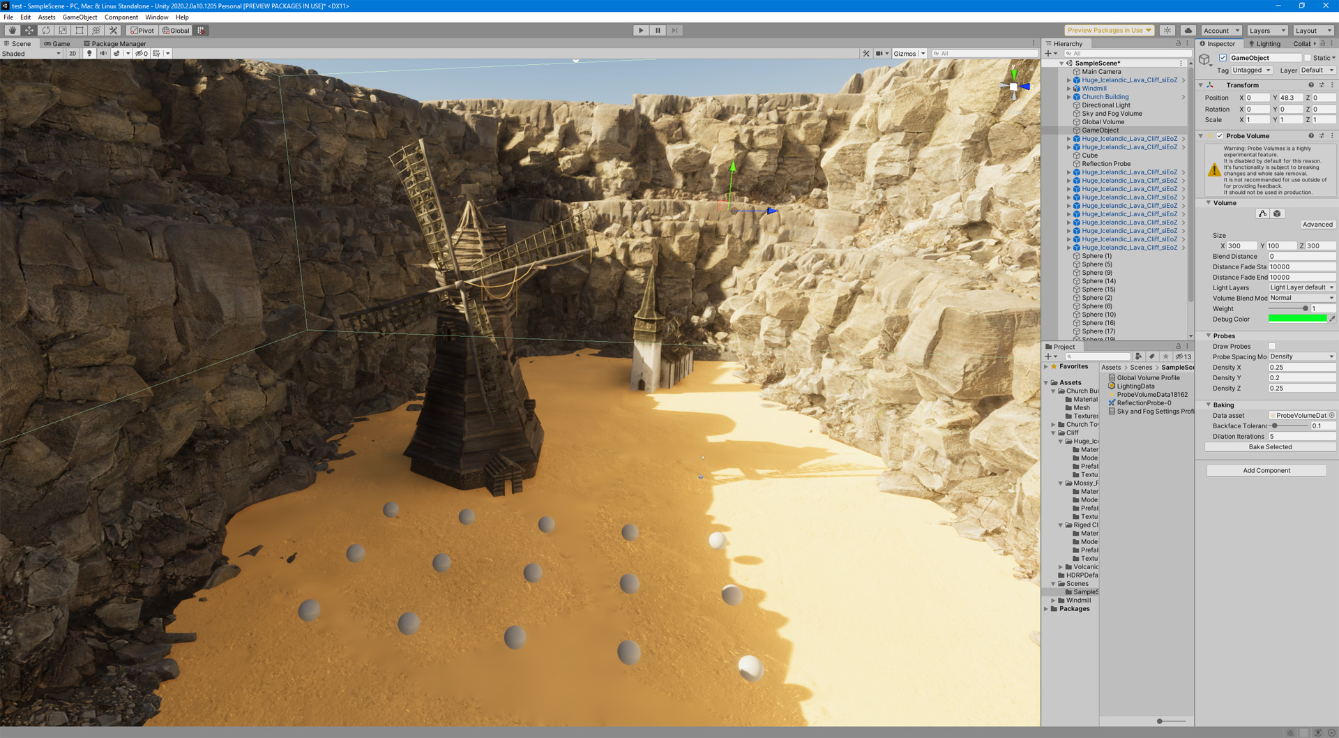Select the Hand tool in the toolbar

11,30
